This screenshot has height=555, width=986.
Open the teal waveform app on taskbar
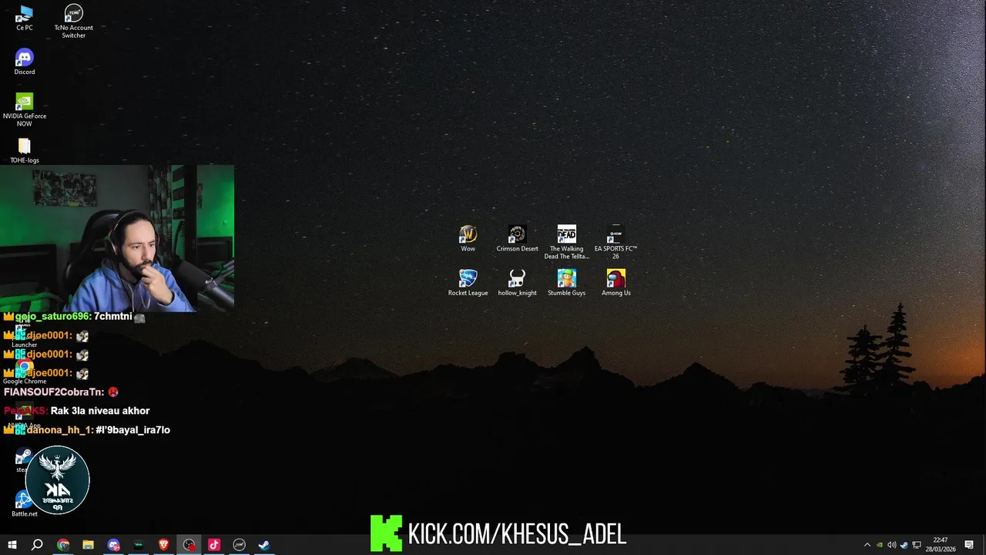pos(139,545)
